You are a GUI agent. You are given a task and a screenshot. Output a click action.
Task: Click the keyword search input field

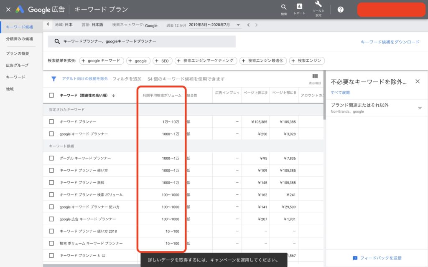point(141,41)
